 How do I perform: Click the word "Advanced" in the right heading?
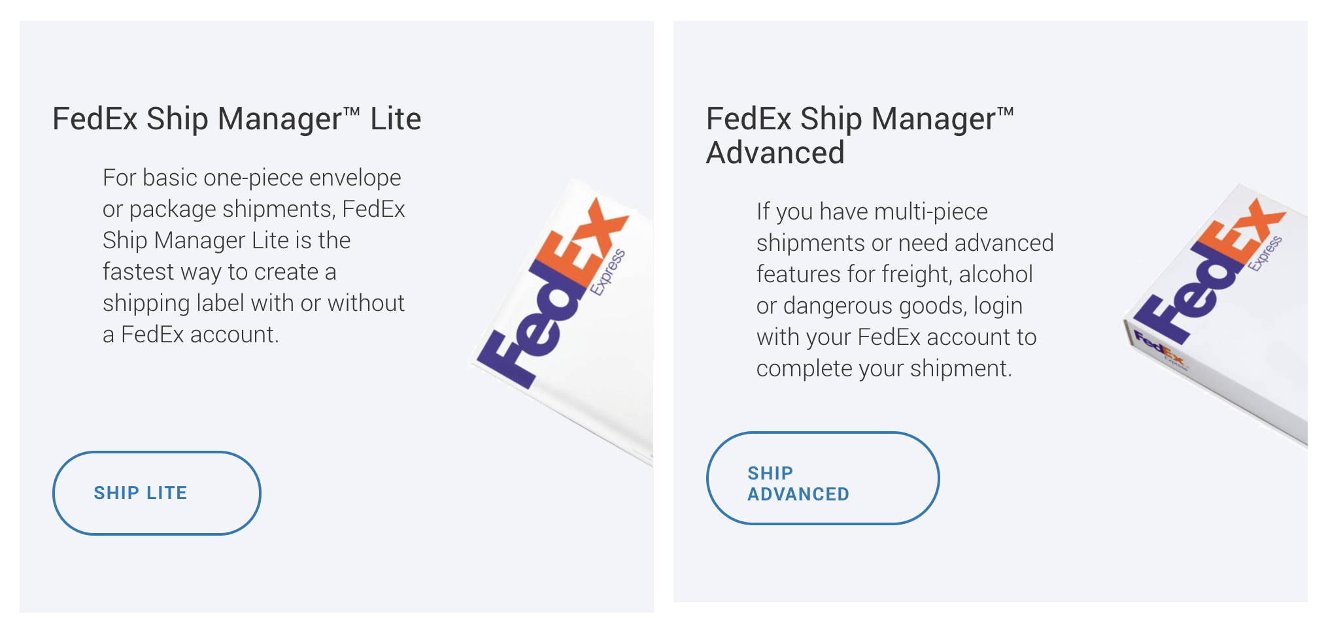(775, 153)
